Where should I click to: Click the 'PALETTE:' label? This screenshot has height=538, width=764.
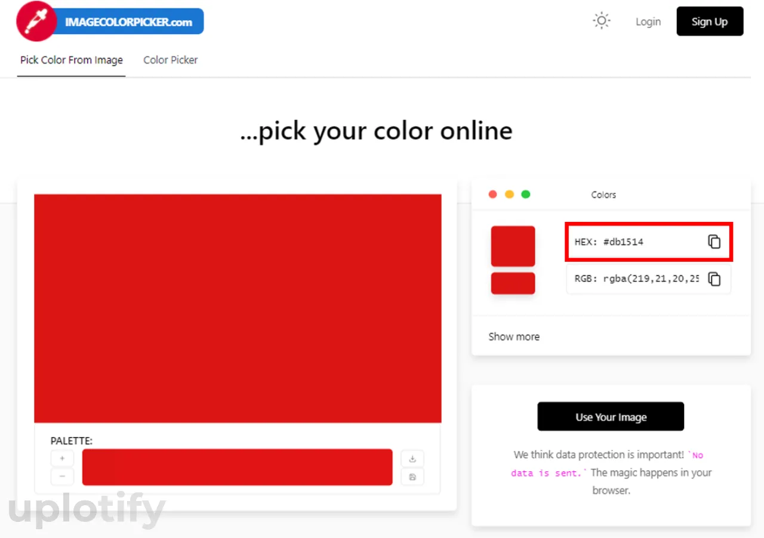(72, 441)
